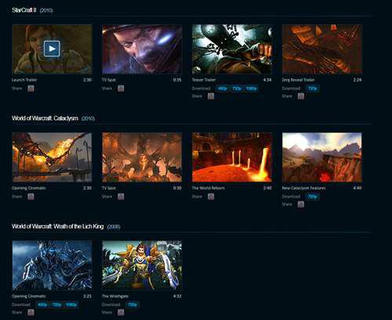The height and width of the screenshot is (320, 392).
Task: Click share icon under Zerg Reveal Trailer
Action: [x=301, y=96]
